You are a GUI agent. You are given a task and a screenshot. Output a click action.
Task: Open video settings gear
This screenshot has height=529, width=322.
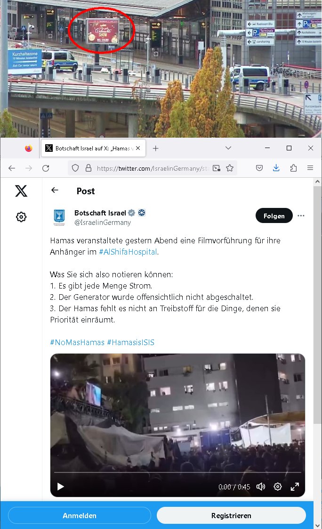[278, 487]
